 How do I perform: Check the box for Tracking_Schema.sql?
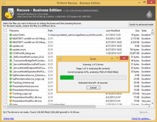coord(6,82)
